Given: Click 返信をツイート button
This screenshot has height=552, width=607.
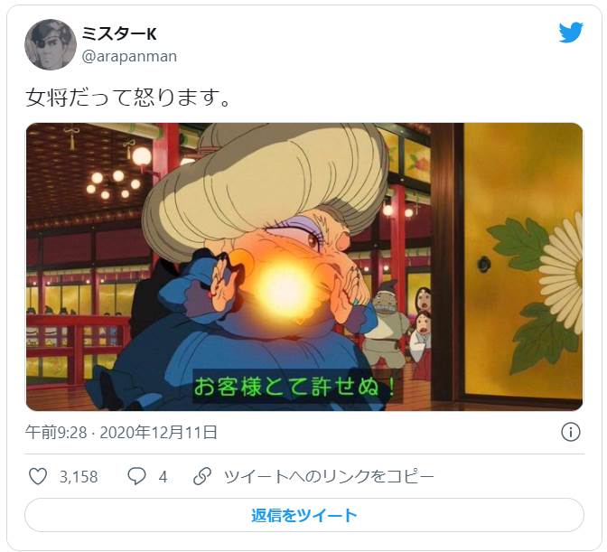Looking at the screenshot, I should click(x=303, y=515).
